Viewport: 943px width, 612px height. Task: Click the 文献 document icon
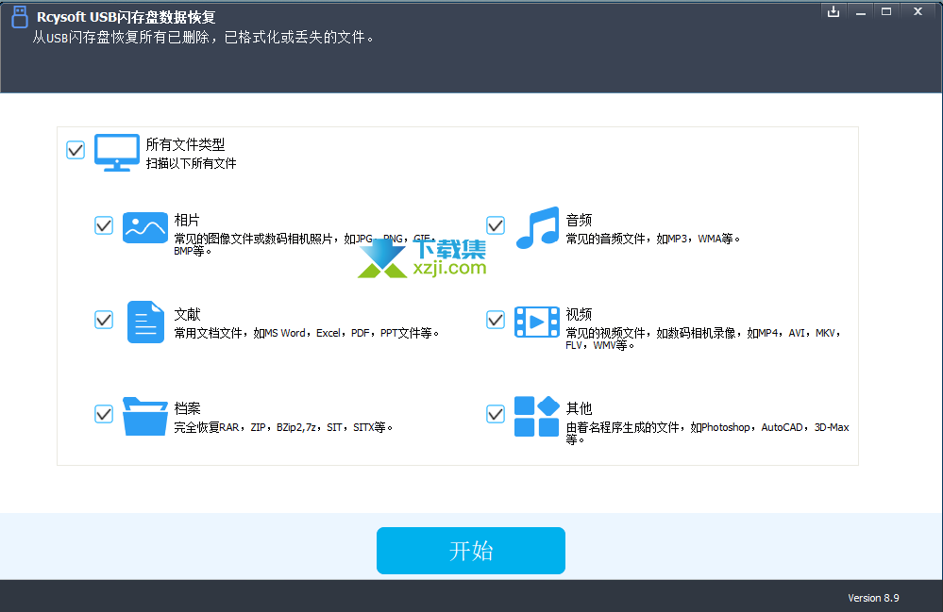point(145,323)
